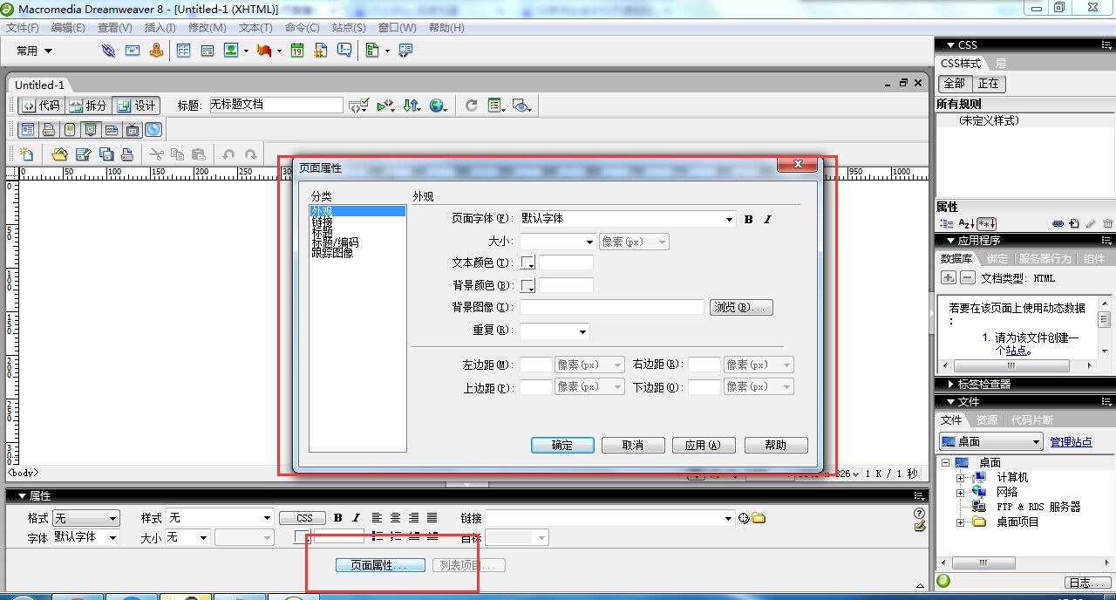Click the background image path field
1116x600 pixels.
point(612,307)
